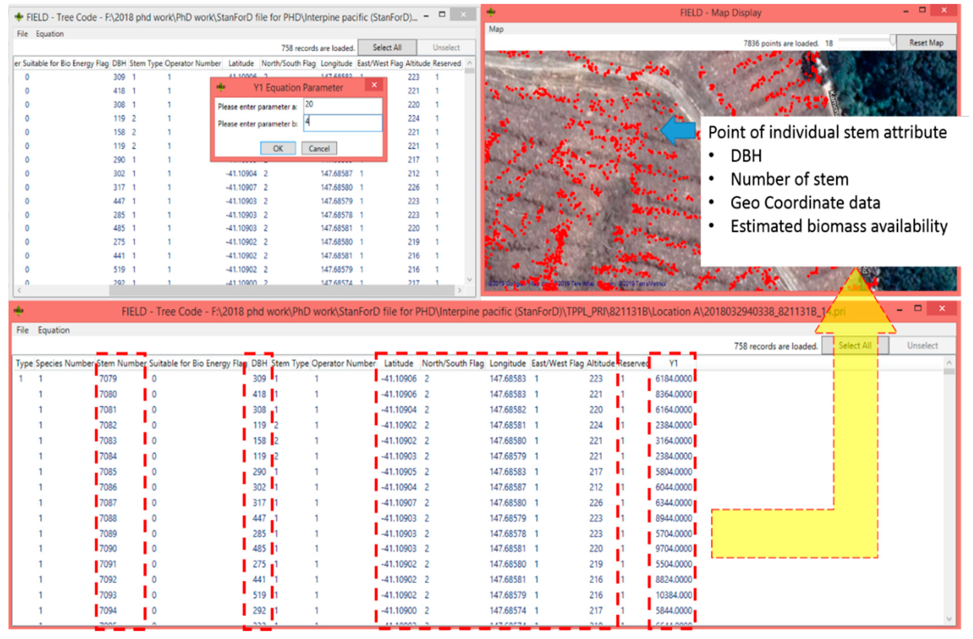Click top-left horizontal scrollbar right arrow
The height and width of the screenshot is (639, 973).
tap(460, 290)
